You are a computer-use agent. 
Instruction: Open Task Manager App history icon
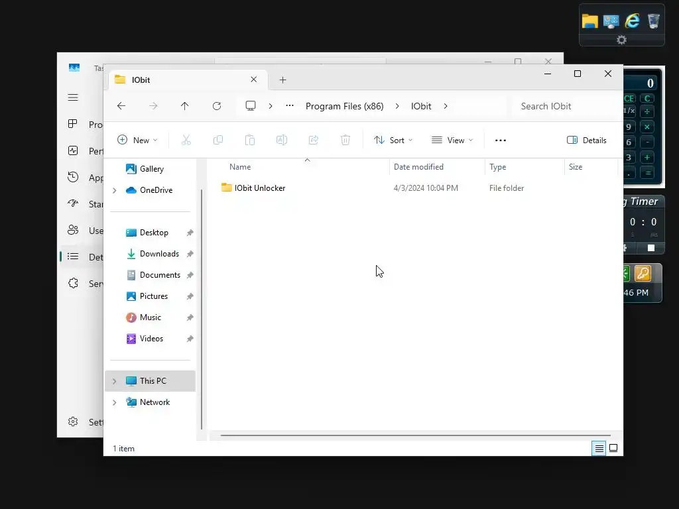point(73,177)
